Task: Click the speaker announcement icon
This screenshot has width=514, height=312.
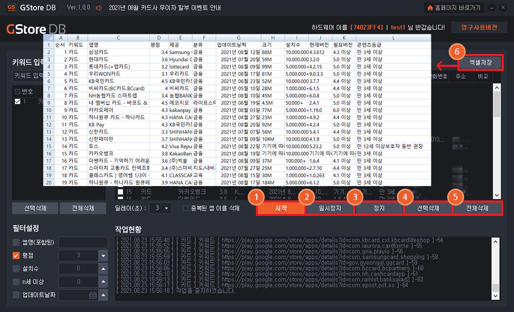Action: pos(99,8)
